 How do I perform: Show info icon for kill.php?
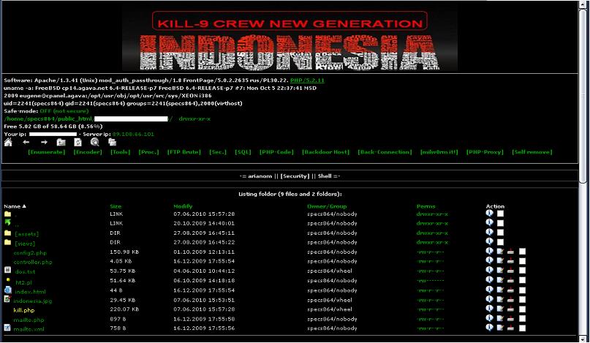click(489, 309)
